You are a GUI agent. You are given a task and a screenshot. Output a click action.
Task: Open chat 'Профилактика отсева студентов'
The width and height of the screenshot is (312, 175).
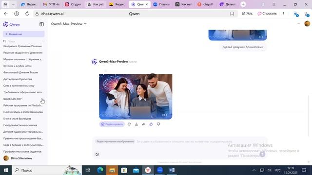[x=22, y=152]
